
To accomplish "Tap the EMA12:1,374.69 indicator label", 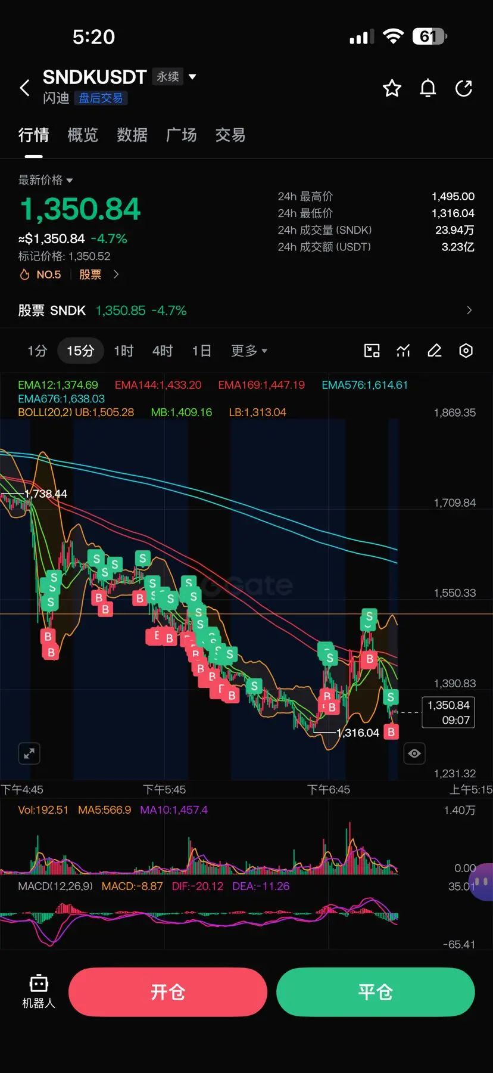I will point(58,385).
